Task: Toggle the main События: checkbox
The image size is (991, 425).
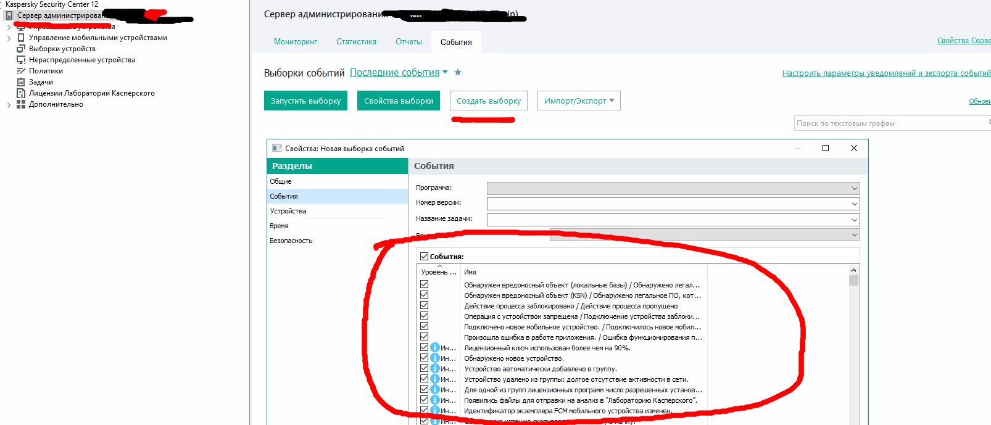Action: [x=424, y=256]
